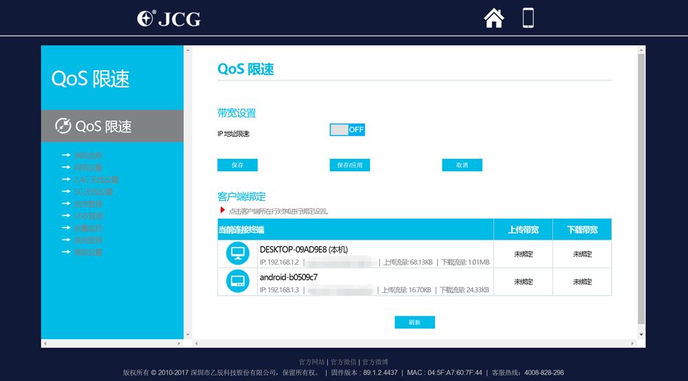The image size is (688, 381).
Task: Click the 保存 button
Action: pos(237,165)
